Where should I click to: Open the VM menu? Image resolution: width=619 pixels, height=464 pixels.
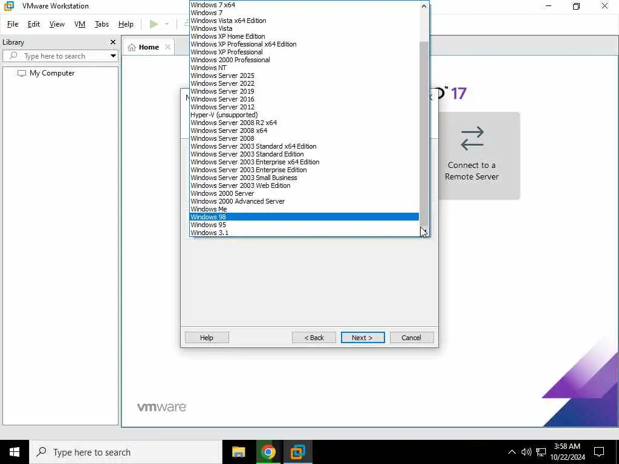tap(80, 24)
